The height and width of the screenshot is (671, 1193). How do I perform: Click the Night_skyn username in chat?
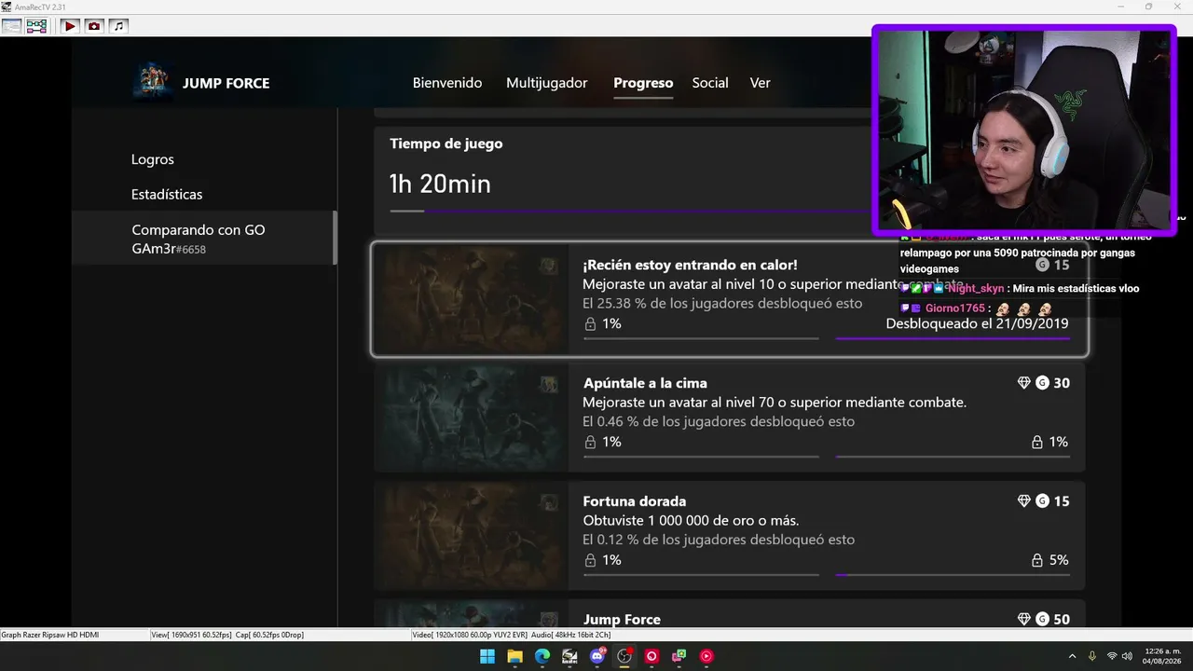pos(975,289)
